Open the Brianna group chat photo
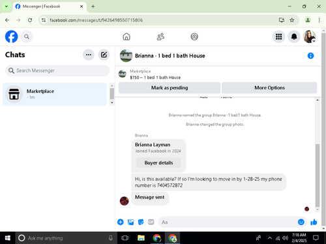 [126, 56]
